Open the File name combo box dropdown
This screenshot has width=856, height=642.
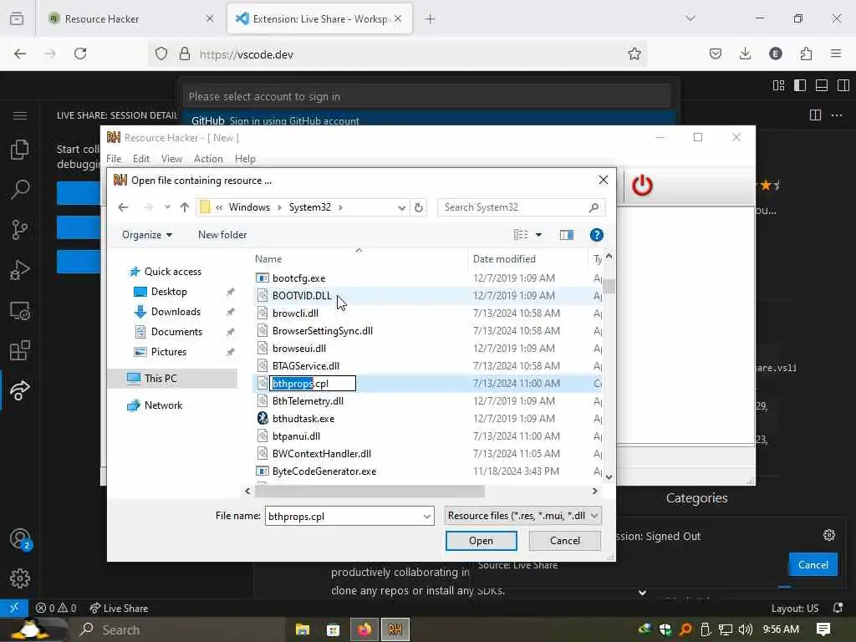tap(426, 516)
